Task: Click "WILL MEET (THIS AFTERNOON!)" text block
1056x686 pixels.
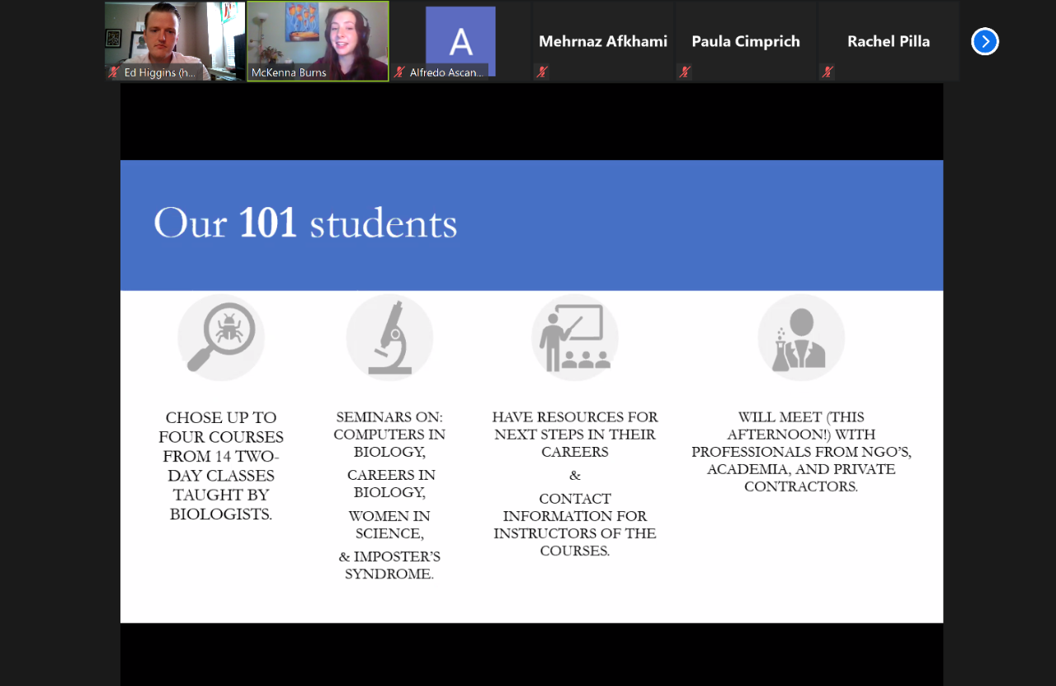Action: pyautogui.click(x=801, y=452)
